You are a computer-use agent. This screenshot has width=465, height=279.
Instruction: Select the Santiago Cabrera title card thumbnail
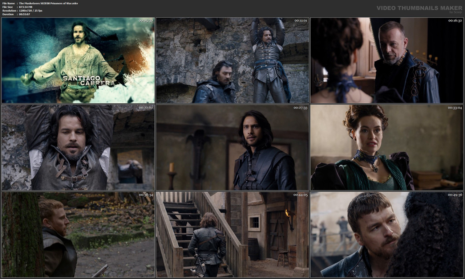tap(78, 60)
